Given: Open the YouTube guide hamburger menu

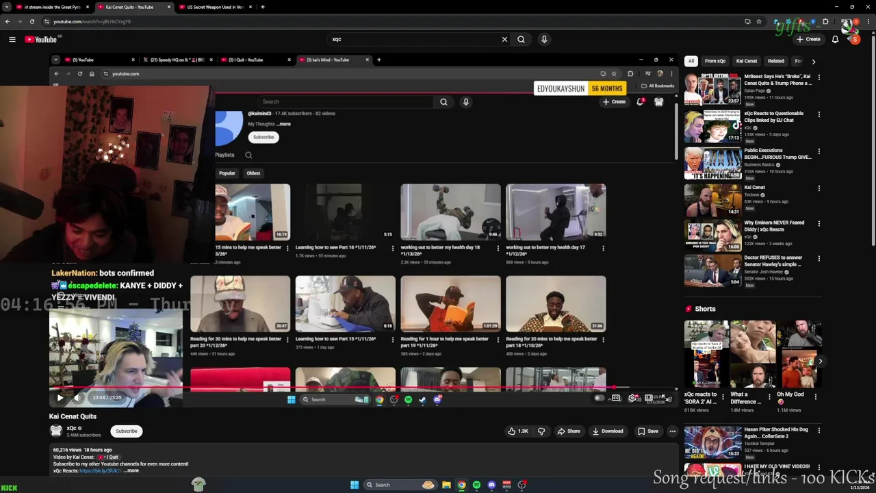Looking at the screenshot, I should pos(12,39).
